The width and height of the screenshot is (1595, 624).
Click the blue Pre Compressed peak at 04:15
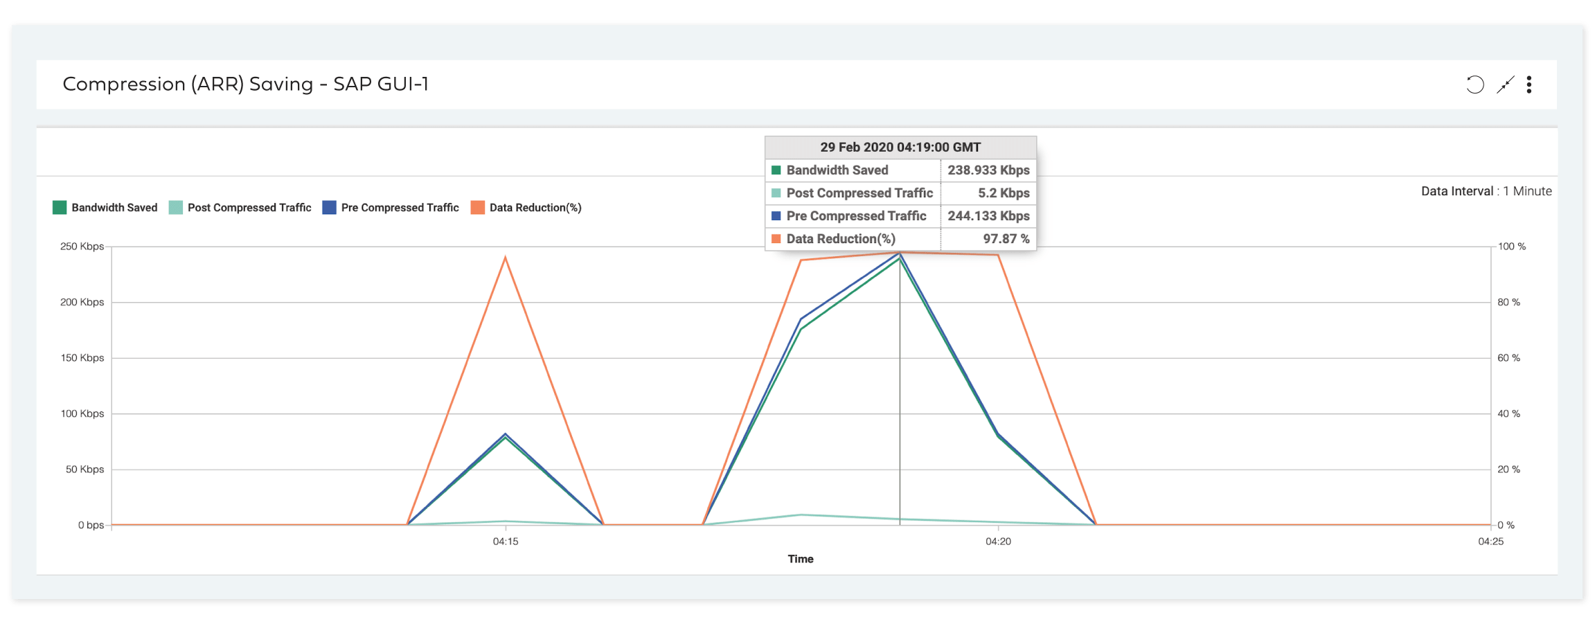tap(506, 434)
